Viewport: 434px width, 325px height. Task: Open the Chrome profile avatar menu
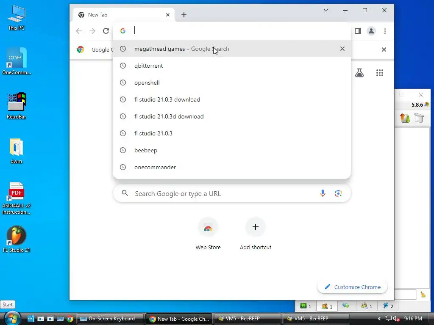pos(371,31)
